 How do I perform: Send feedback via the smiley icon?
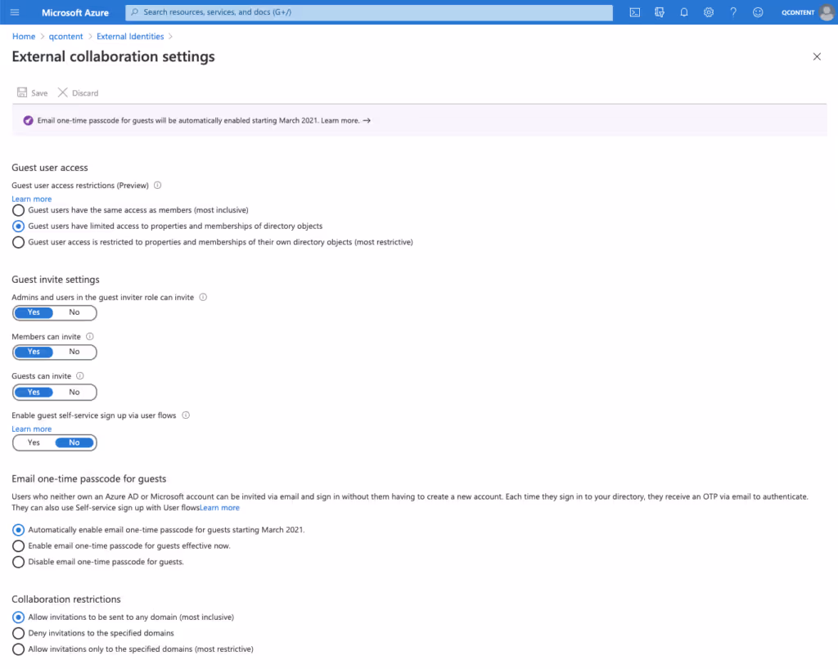758,12
